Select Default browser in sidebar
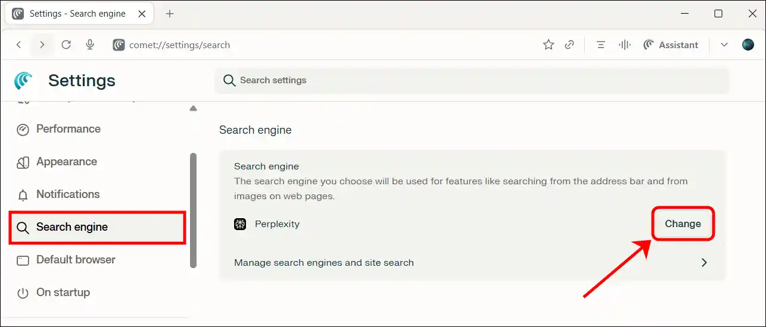 click(x=76, y=260)
